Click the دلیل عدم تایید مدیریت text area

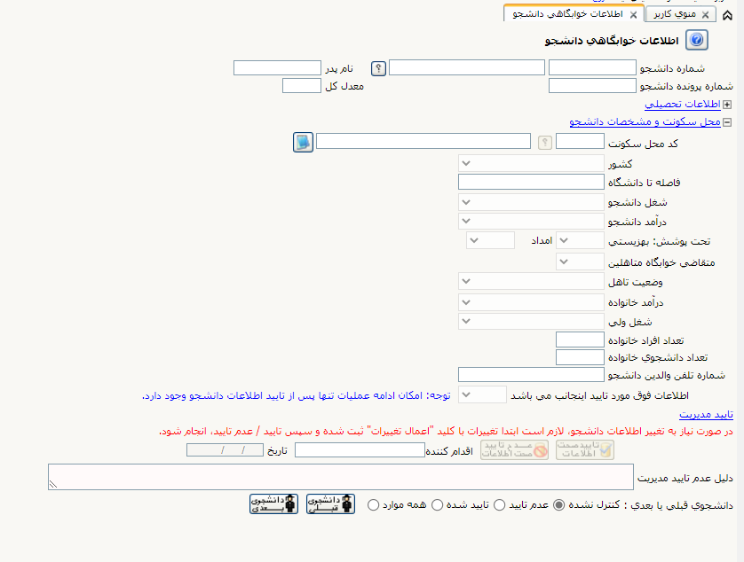[341, 477]
